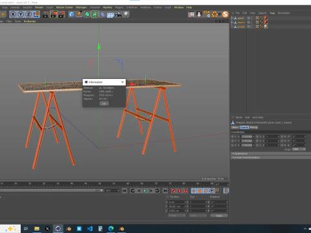Screen dimensions: 311x233
Task: Expand the second object in the hierarchy
Action: [232, 22]
